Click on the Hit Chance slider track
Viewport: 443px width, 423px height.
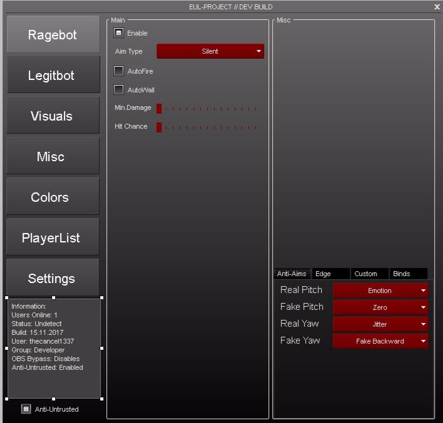point(207,127)
